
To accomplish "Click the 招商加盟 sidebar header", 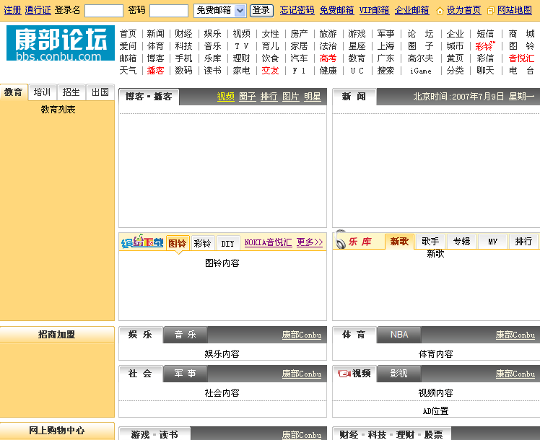I will [57, 335].
